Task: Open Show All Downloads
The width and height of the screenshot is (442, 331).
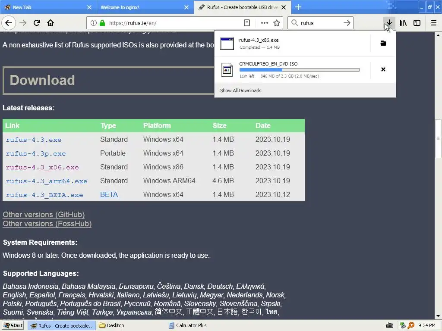Action: [x=241, y=91]
